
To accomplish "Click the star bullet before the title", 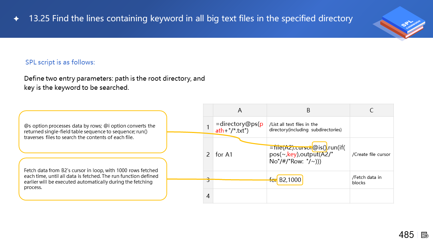I will tap(16, 19).
